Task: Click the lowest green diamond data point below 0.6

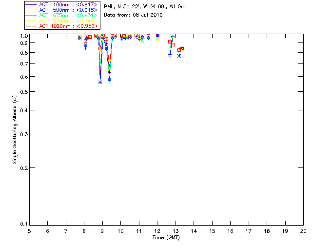Action: pyautogui.click(x=109, y=81)
